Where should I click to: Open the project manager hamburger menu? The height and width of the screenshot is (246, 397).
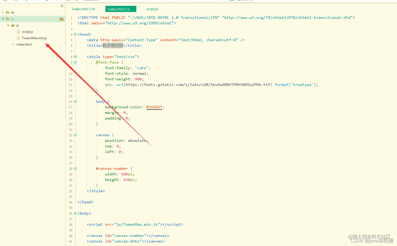(62, 6)
